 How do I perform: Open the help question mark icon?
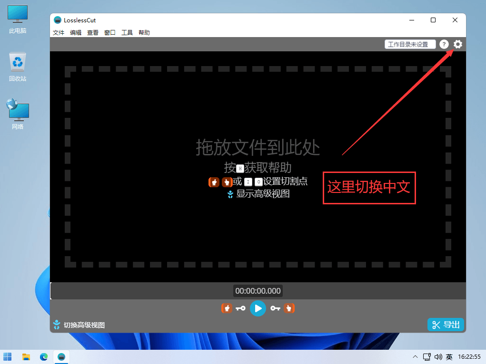444,44
